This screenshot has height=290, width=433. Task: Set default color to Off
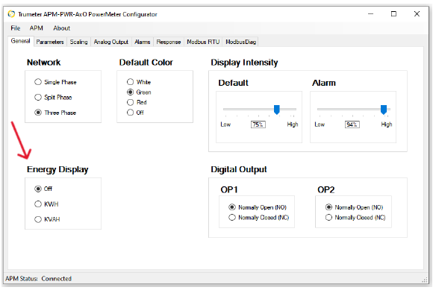(135, 113)
